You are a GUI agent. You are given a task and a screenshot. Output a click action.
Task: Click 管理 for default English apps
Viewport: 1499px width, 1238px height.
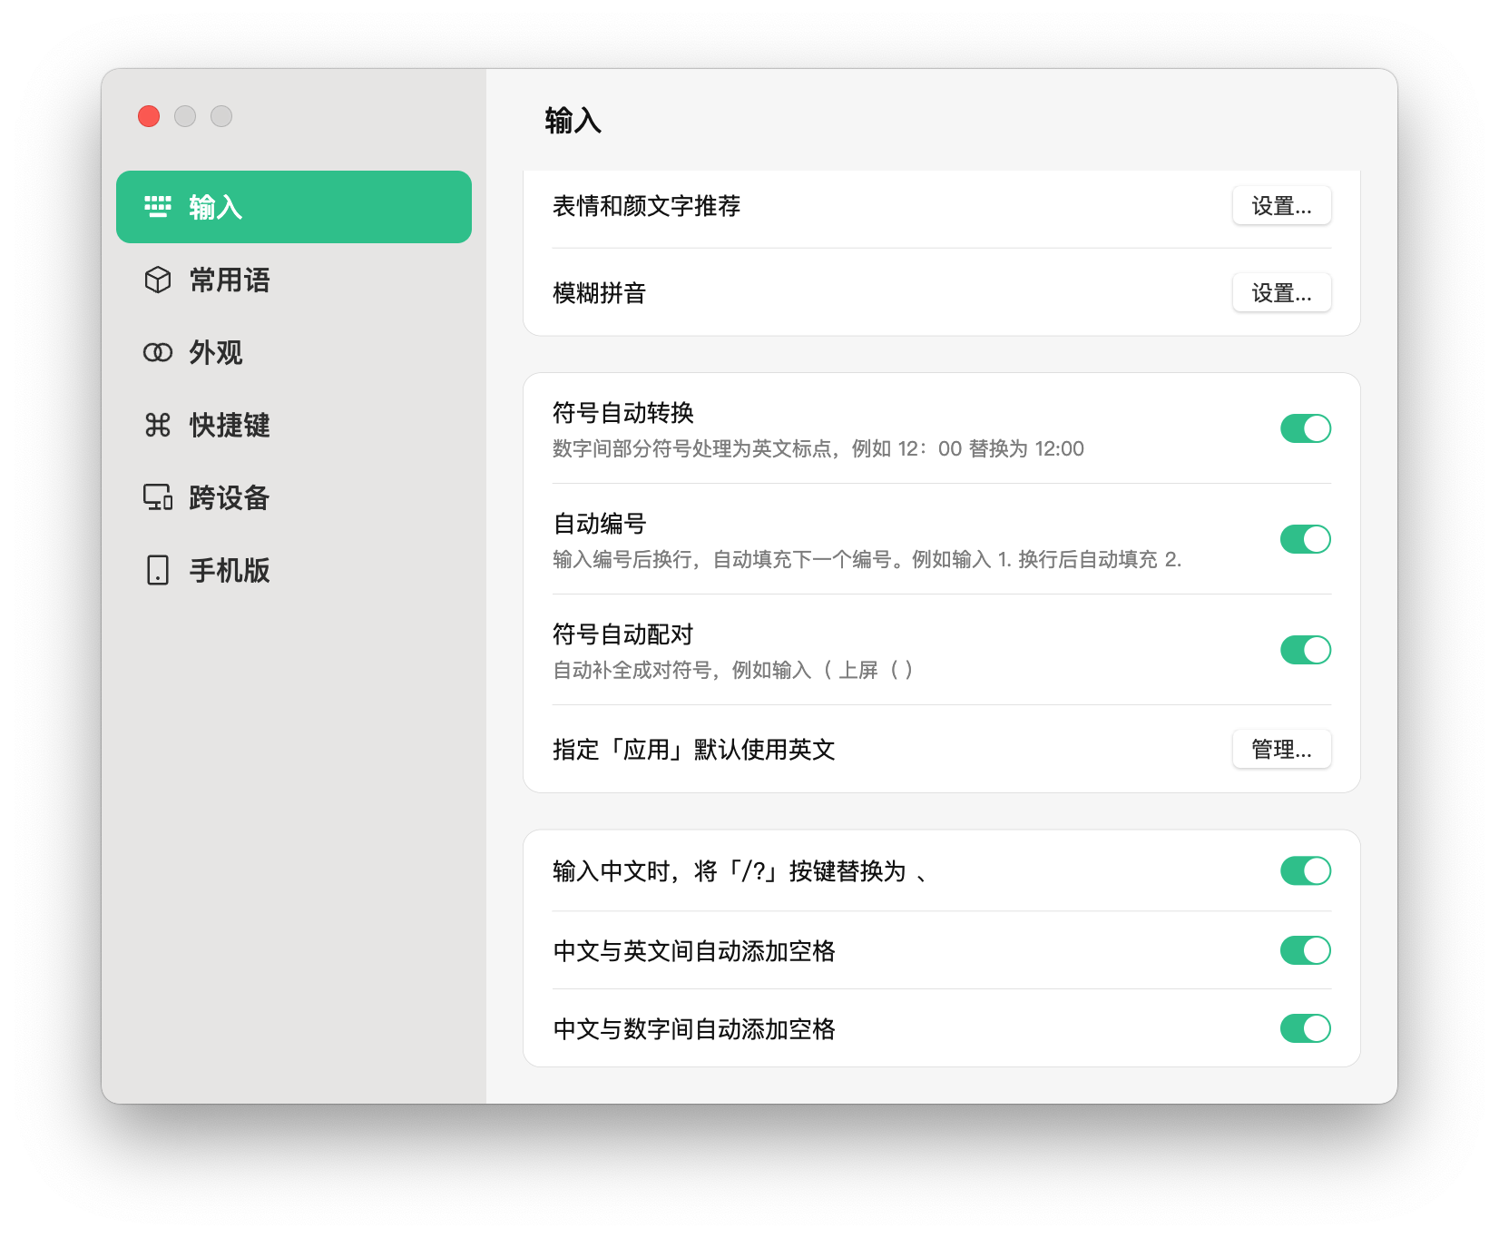(x=1281, y=750)
